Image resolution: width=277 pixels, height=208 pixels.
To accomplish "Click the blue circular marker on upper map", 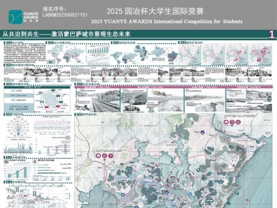I will coord(202,132).
